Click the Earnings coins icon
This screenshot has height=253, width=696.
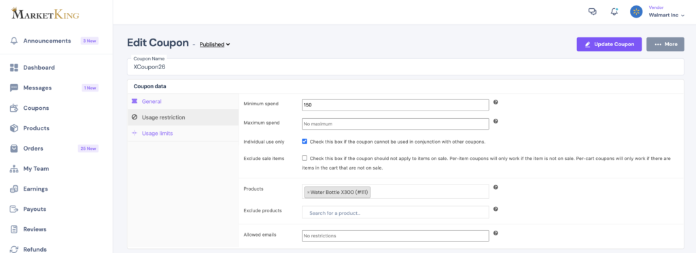pos(14,189)
